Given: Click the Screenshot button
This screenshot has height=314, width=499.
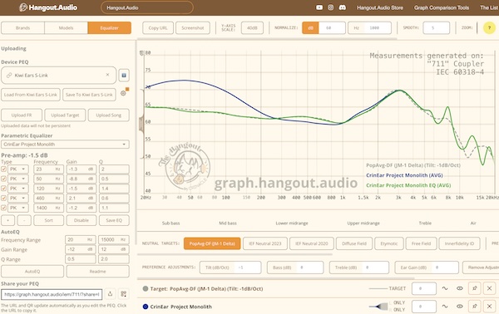Looking at the screenshot, I should (x=193, y=28).
